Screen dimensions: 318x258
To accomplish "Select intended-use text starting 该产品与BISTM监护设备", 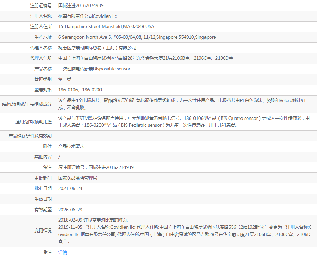I will tap(184, 122).
